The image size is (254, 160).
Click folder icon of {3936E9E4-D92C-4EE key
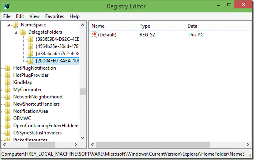pyautogui.click(x=30, y=39)
